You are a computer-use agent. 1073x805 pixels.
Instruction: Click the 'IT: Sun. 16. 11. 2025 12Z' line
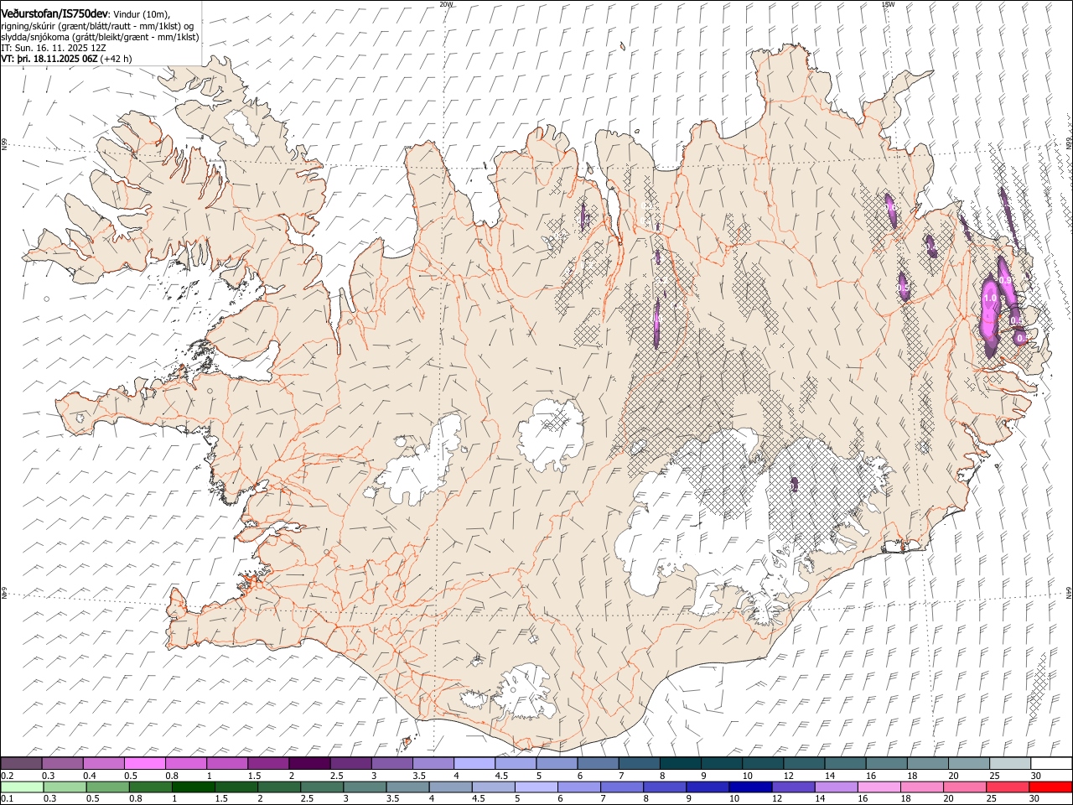pyautogui.click(x=54, y=48)
